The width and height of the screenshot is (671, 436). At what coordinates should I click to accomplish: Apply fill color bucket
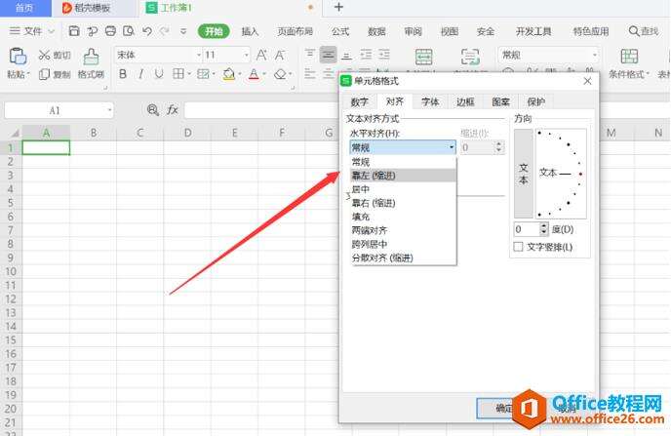[x=229, y=74]
